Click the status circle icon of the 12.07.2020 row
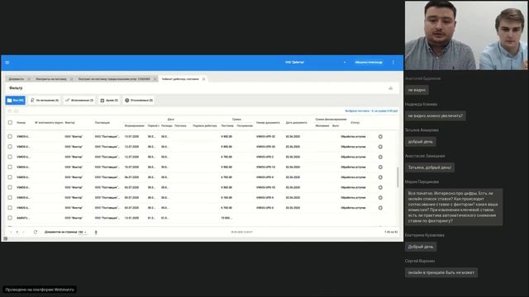Viewport: 529px width, 297px height. click(x=380, y=157)
